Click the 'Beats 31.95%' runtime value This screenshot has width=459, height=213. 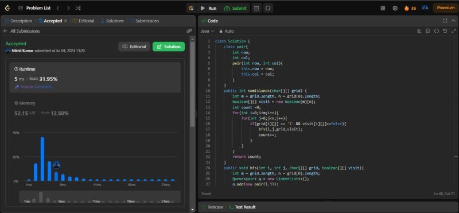(x=44, y=79)
